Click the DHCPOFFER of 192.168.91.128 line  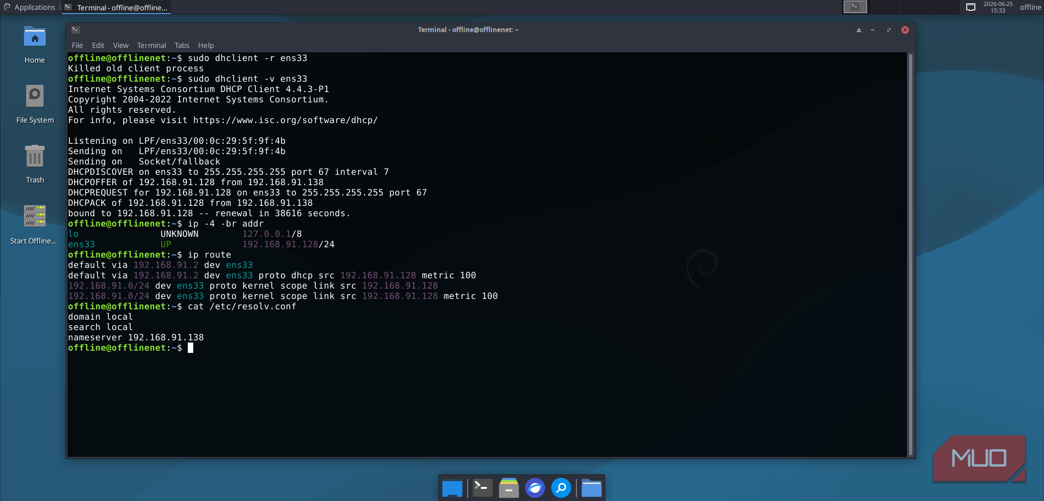(x=196, y=182)
